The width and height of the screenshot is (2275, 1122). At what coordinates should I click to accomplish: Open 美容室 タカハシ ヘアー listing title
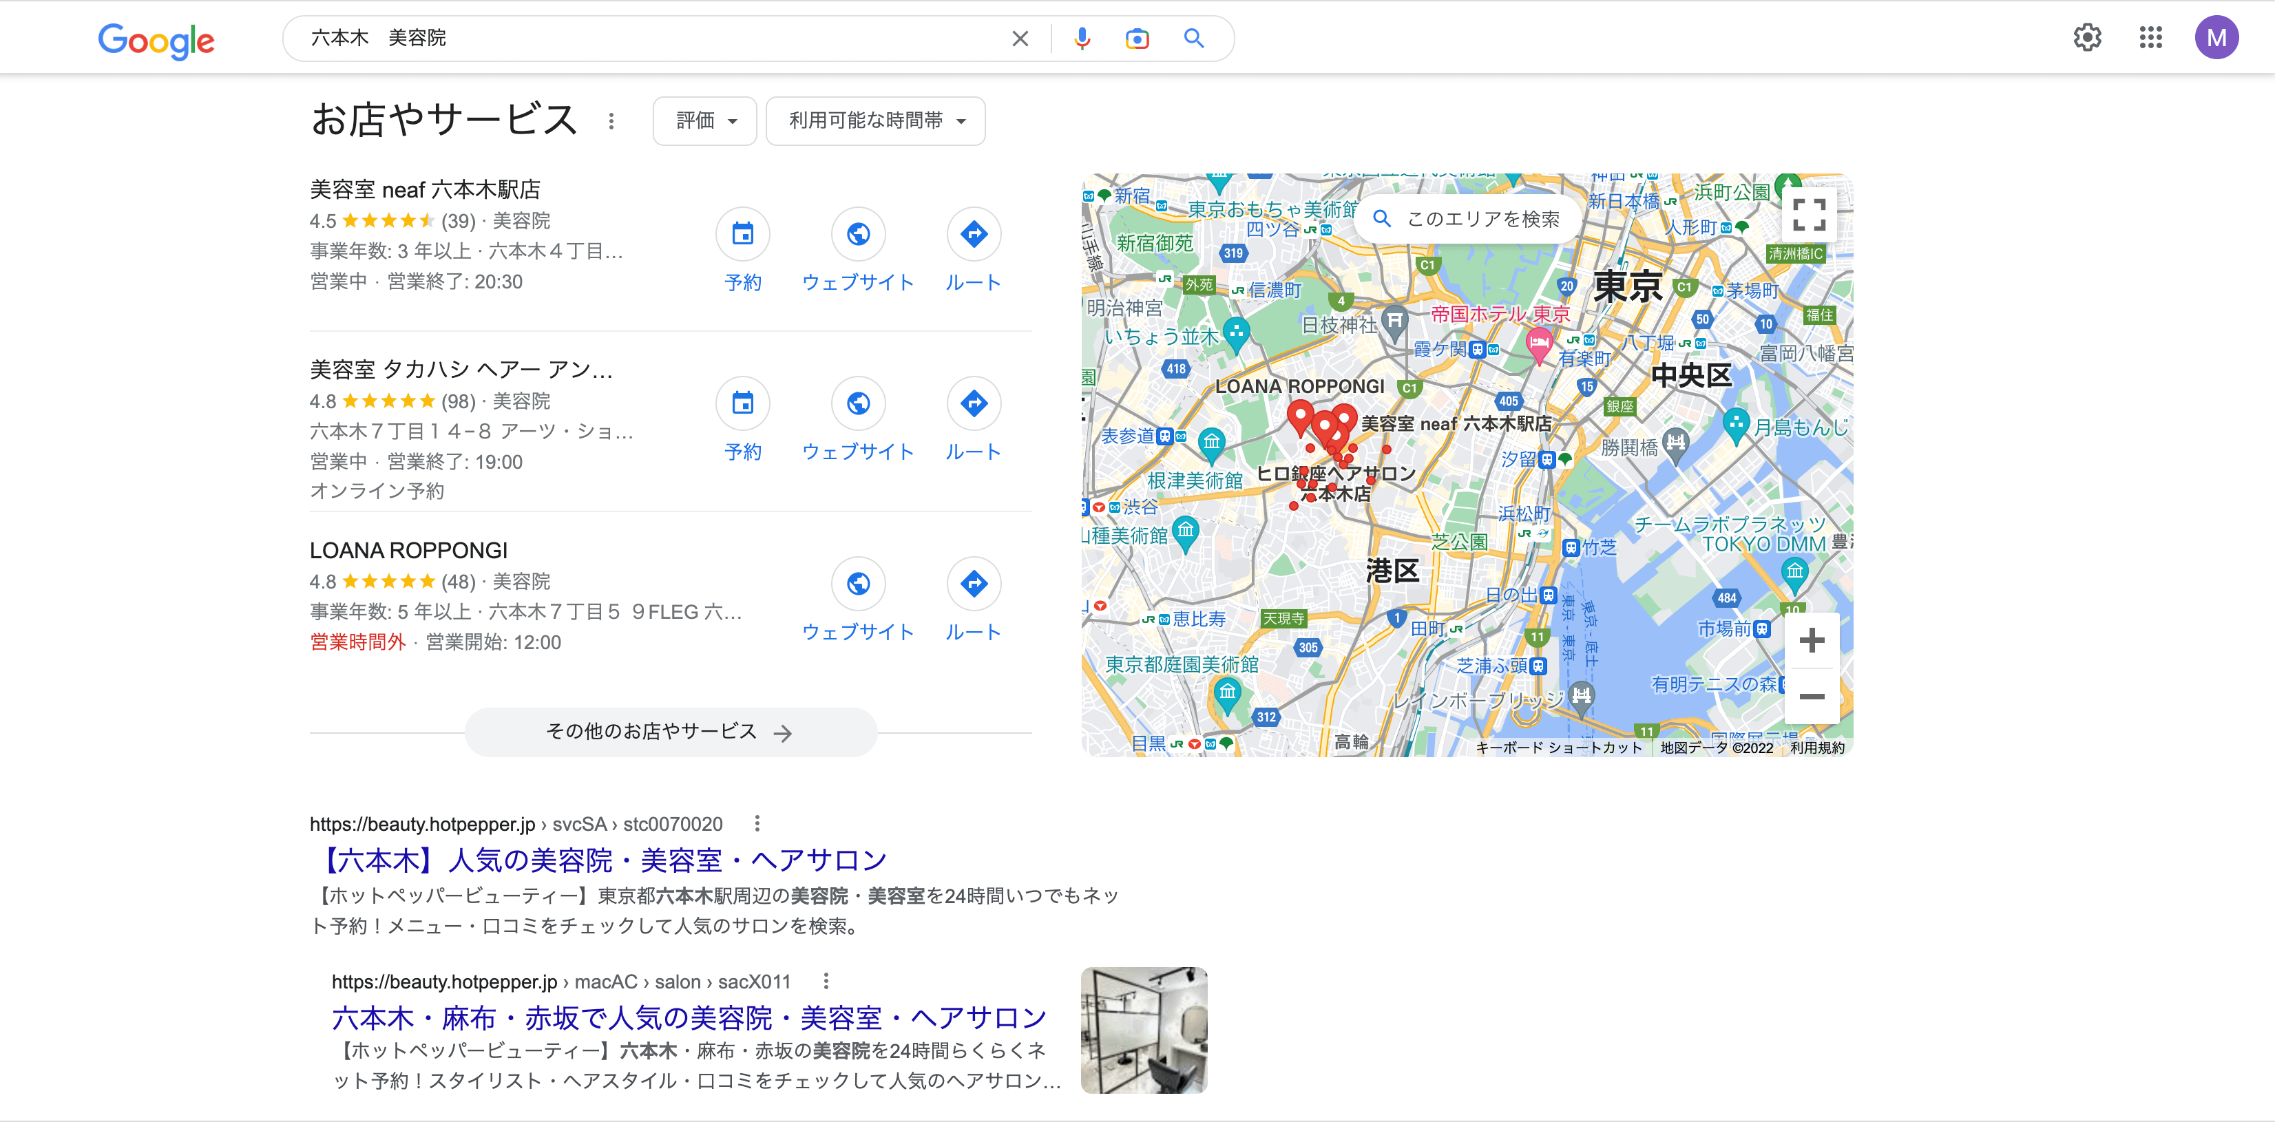click(461, 370)
